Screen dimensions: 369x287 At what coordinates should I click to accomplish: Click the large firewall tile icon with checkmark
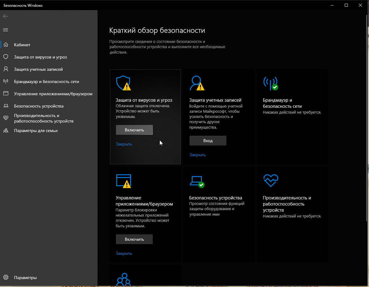point(271,83)
